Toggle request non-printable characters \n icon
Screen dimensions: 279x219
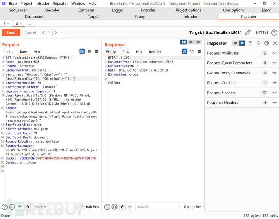pos(89,51)
